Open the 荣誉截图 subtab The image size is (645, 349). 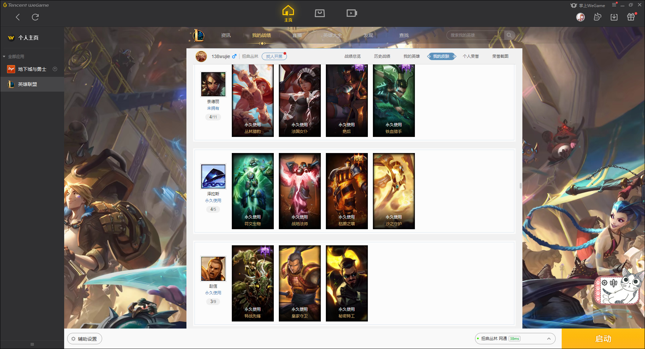pyautogui.click(x=500, y=56)
